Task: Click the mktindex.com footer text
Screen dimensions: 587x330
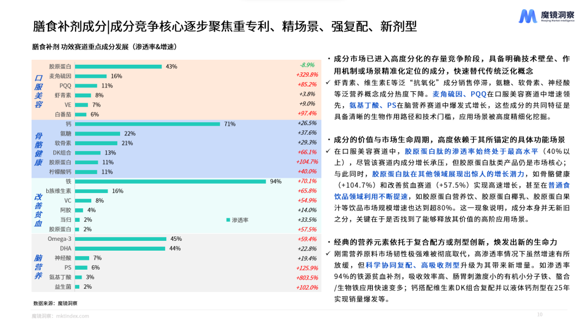Action: click(73, 316)
